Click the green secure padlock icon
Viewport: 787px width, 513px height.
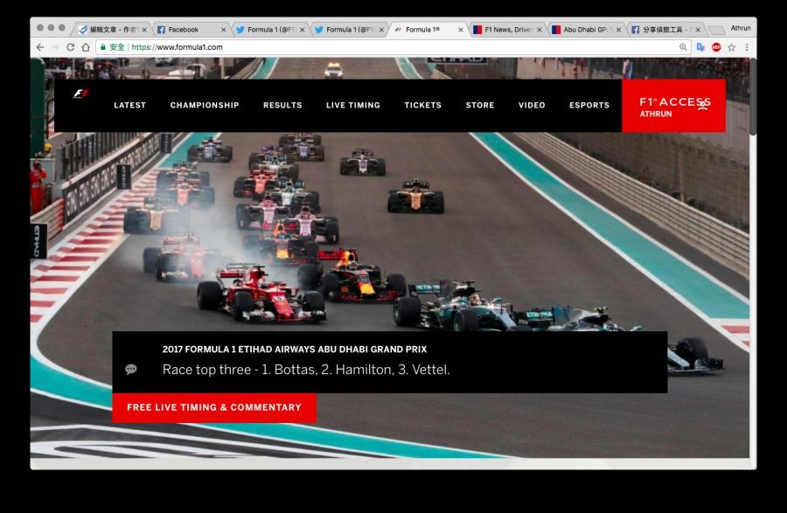[103, 47]
